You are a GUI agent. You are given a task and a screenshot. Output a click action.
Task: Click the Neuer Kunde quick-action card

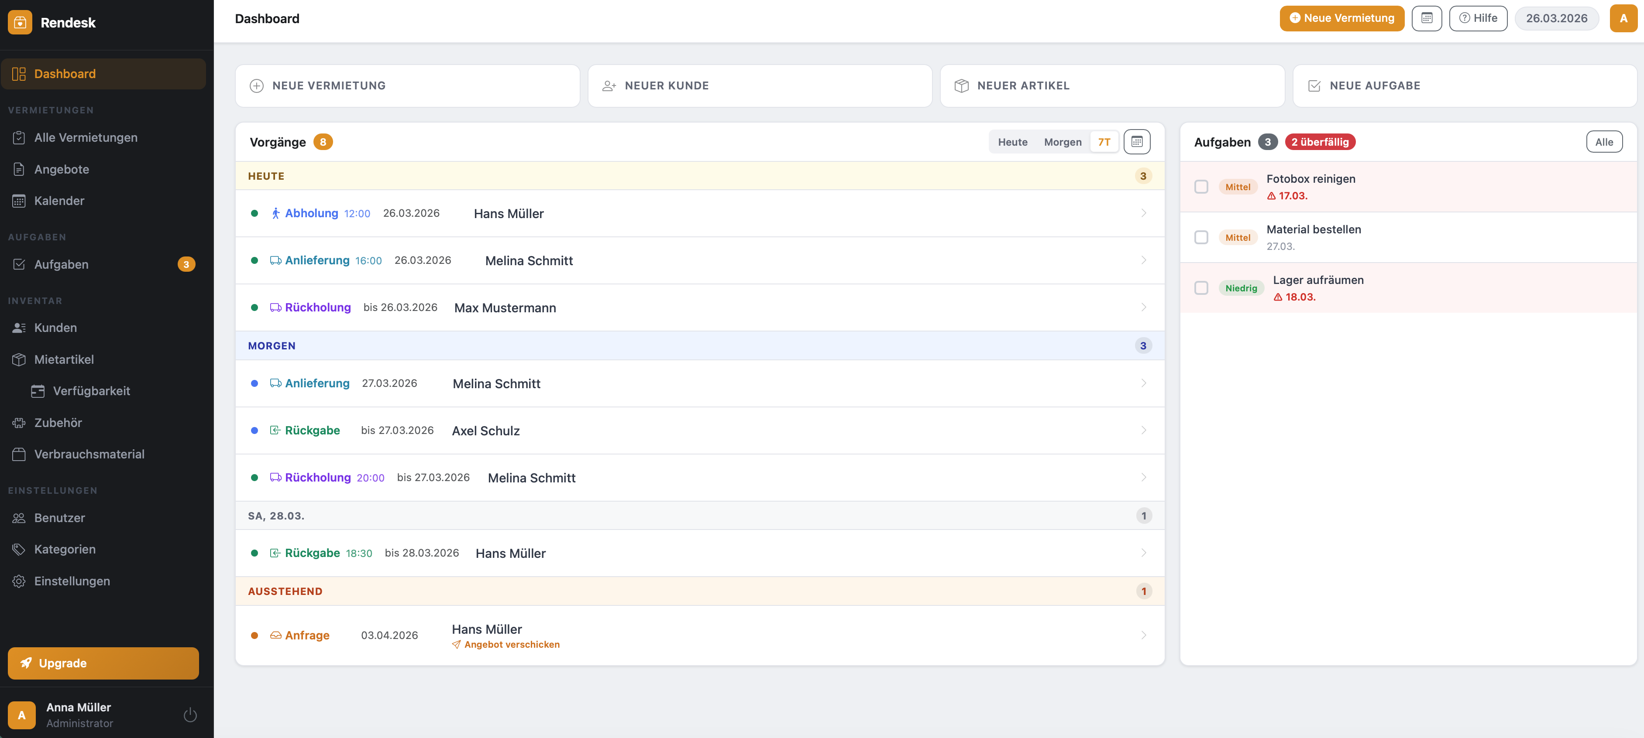760,85
